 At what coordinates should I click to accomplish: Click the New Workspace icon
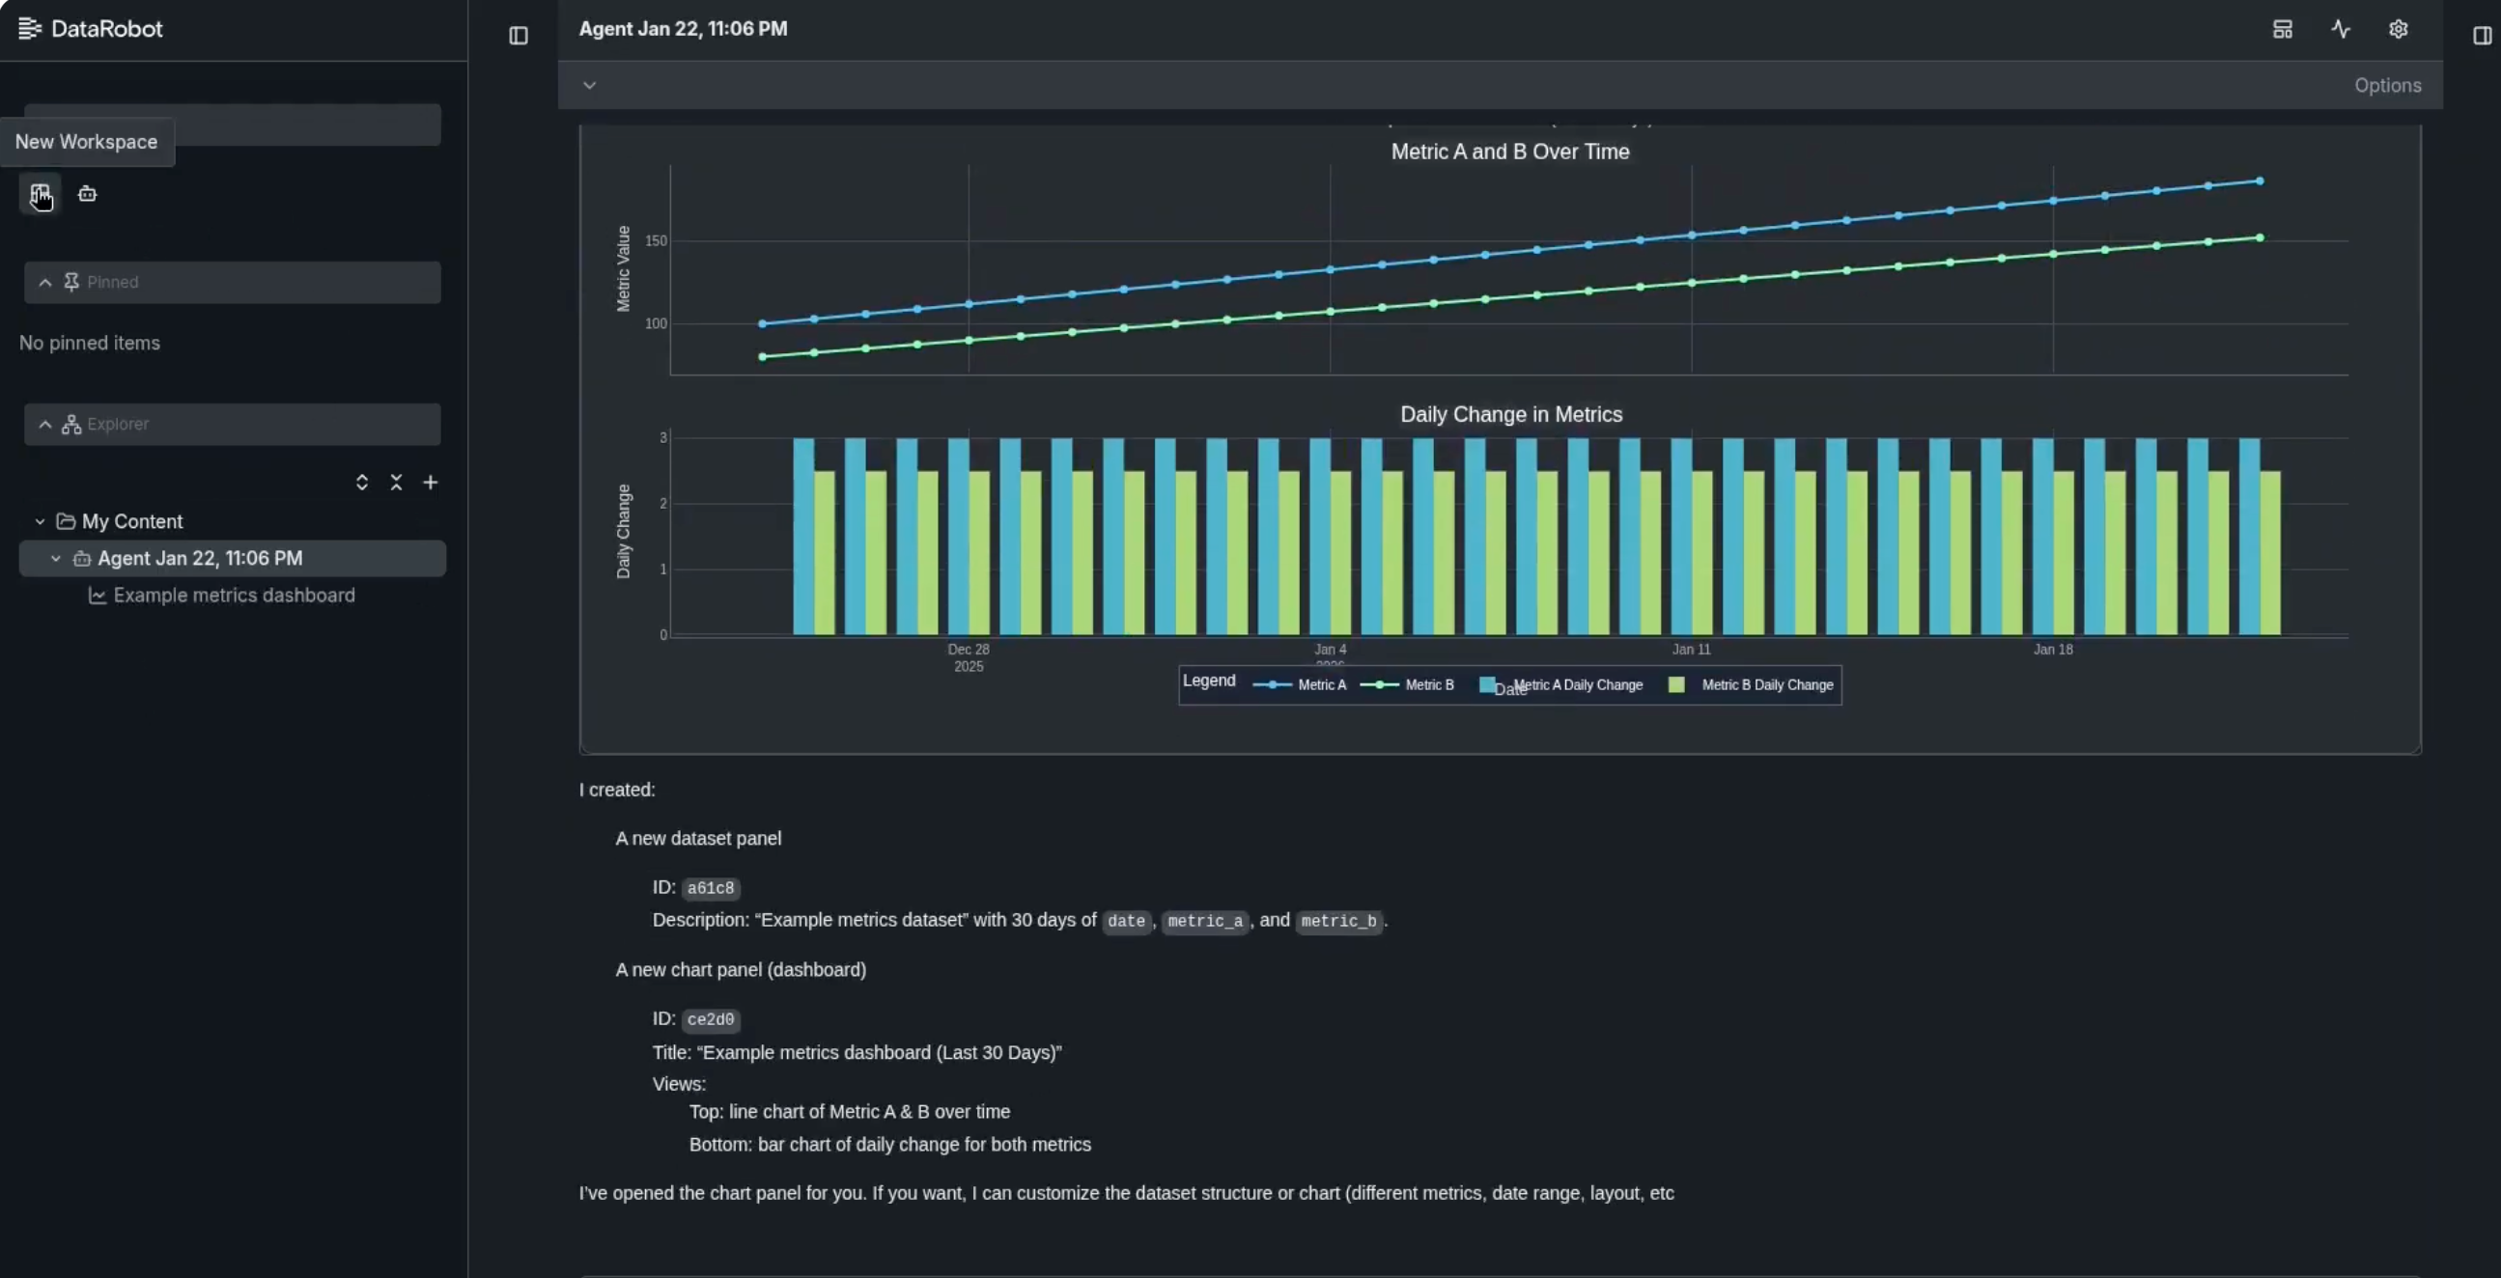point(40,194)
